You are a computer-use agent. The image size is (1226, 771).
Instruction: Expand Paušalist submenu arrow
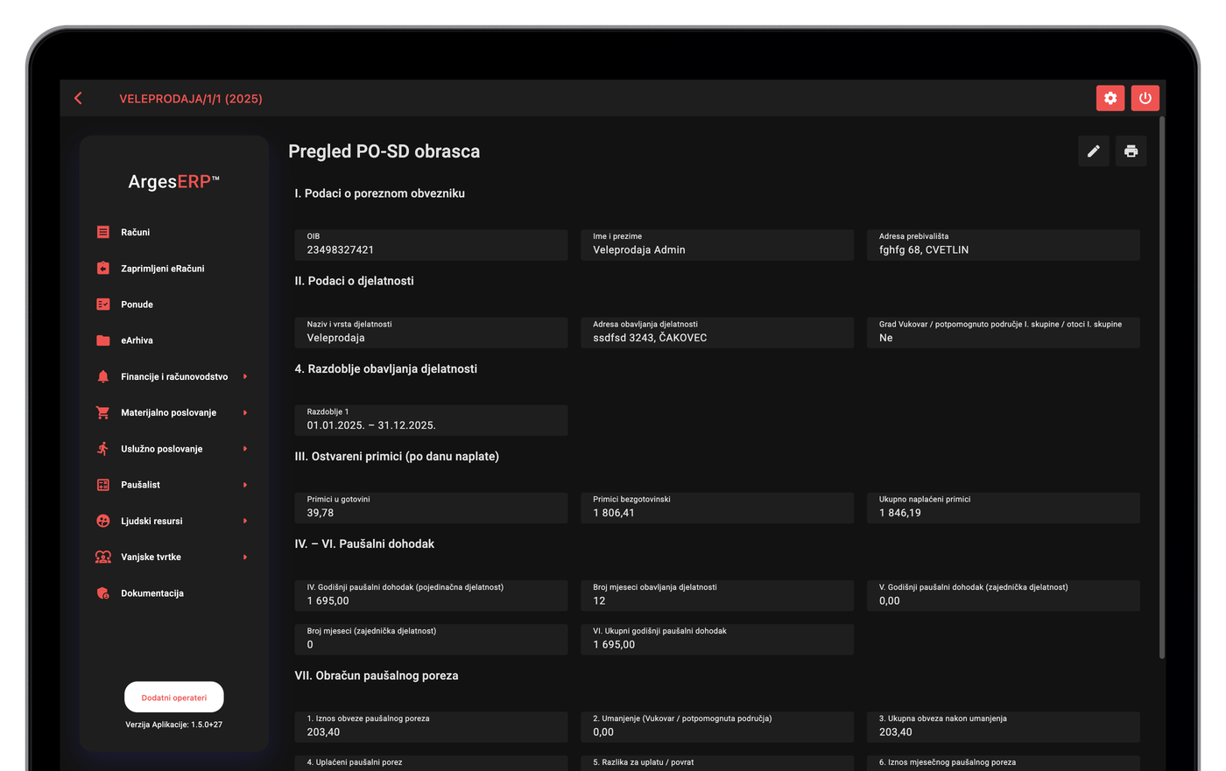245,485
